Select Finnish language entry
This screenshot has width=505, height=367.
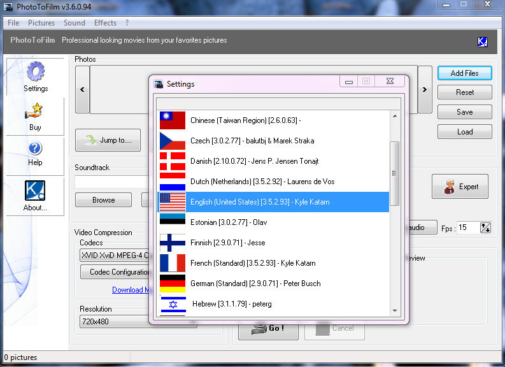click(x=273, y=243)
